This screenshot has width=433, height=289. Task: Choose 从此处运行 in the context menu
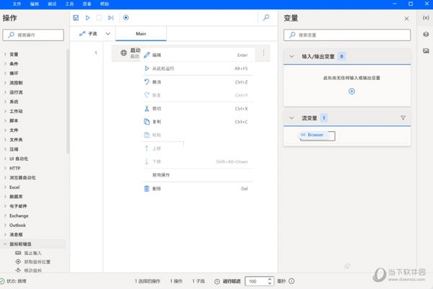[198, 68]
